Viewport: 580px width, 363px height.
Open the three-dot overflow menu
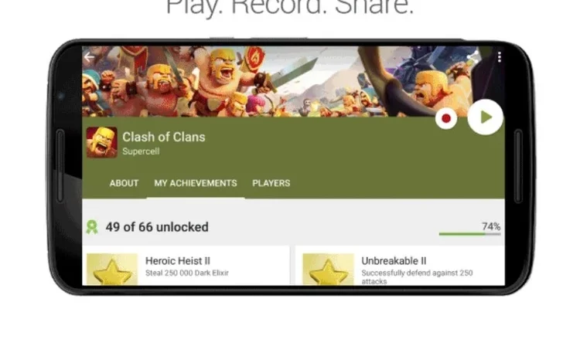500,57
